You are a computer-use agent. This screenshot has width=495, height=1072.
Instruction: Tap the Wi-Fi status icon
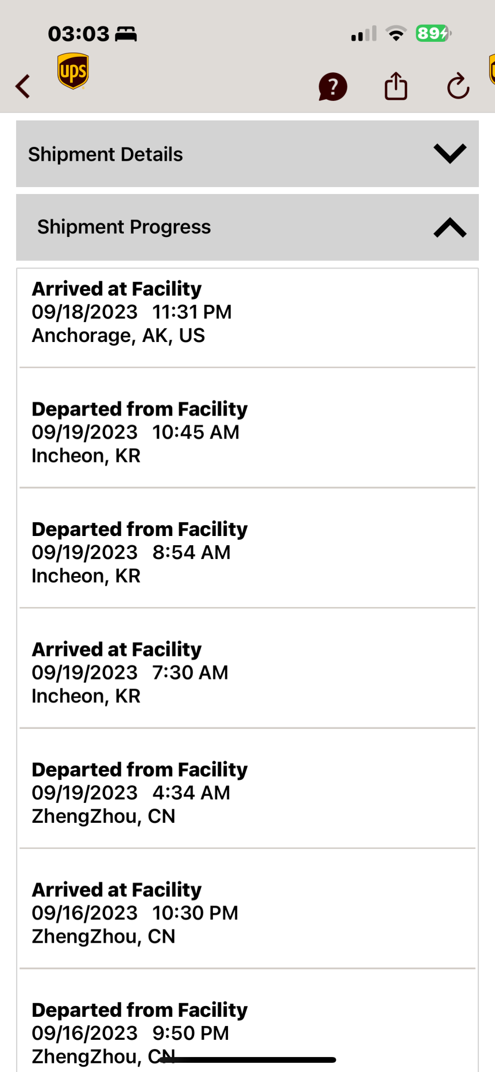coord(396,33)
